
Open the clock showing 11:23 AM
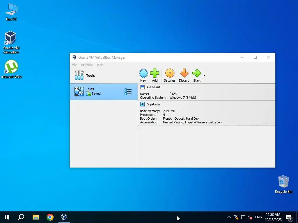273,217
